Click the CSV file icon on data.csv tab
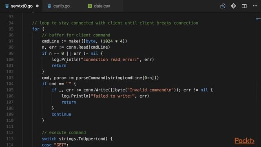The height and width of the screenshot is (147, 261). (90, 6)
